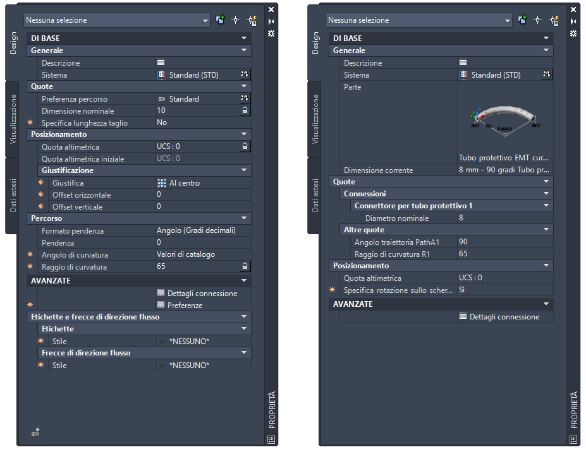Click binoculars icon beside Sistema in right palette
The image size is (586, 452).
547,74
